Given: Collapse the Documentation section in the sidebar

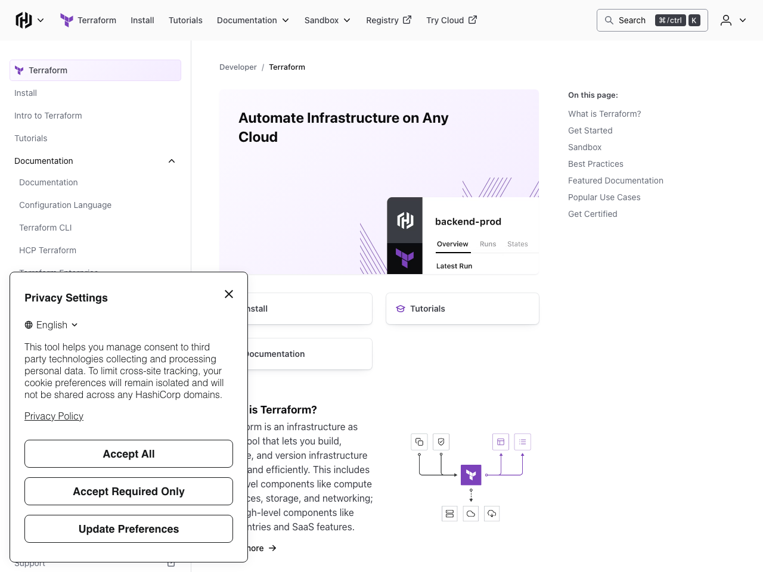Looking at the screenshot, I should click(171, 161).
